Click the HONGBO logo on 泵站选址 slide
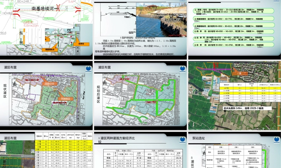This screenshot has width=281, height=168. (277, 140)
